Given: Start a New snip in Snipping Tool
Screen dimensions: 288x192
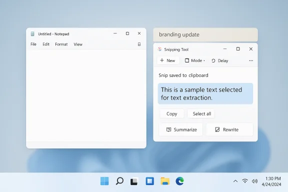Looking at the screenshot, I should click(168, 60).
